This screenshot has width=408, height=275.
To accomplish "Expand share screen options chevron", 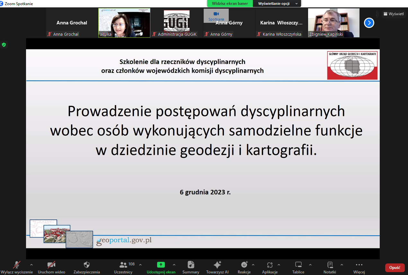I will [x=174, y=265].
